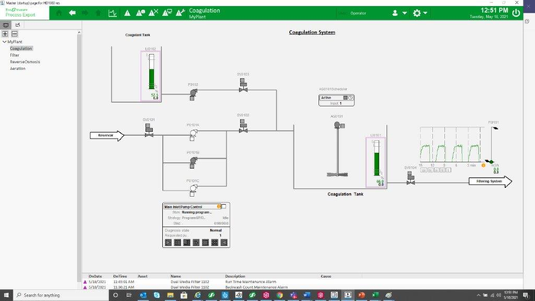This screenshot has width=535, height=301.
Task: Open the scheduler clock icon
Action: pos(350,98)
